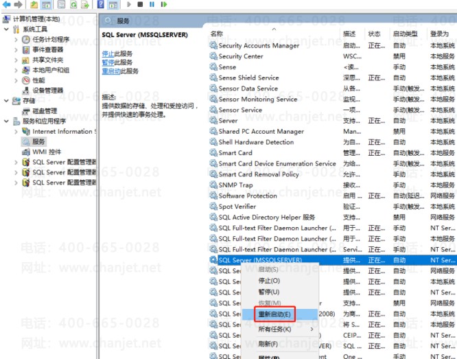This screenshot has height=359, width=457.
Task: Open Disk Management in the tree
Action: tap(45, 111)
